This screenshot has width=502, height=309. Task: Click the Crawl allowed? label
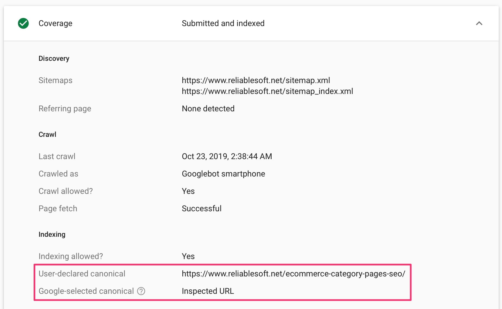(65, 191)
